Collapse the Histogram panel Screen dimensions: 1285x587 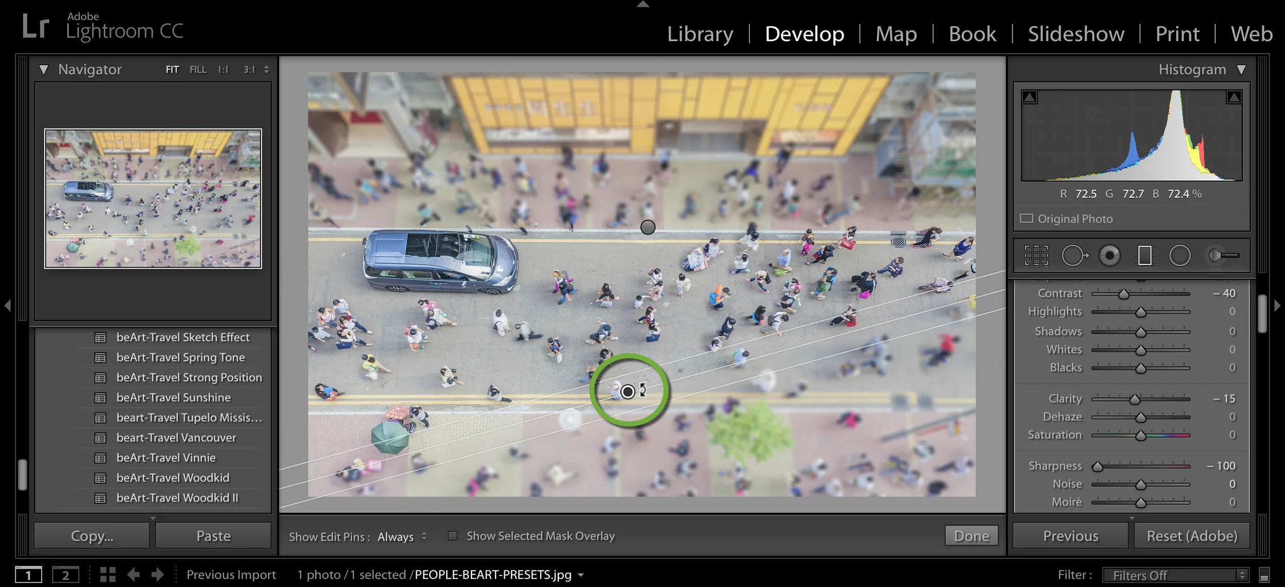click(x=1241, y=69)
